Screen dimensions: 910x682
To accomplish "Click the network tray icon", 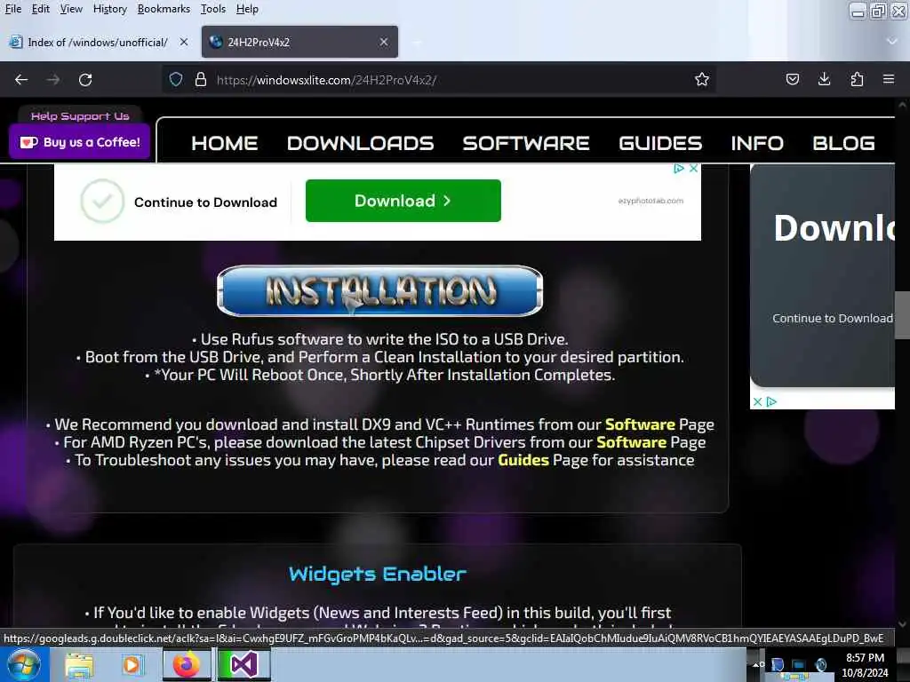I will pyautogui.click(x=799, y=664).
